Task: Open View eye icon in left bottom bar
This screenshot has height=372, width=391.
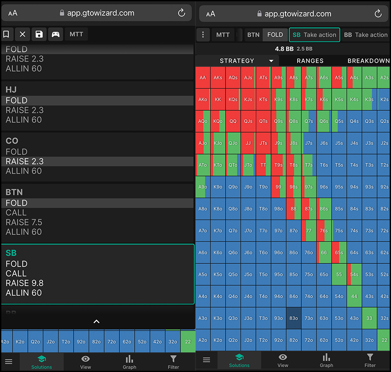Action: (x=86, y=362)
